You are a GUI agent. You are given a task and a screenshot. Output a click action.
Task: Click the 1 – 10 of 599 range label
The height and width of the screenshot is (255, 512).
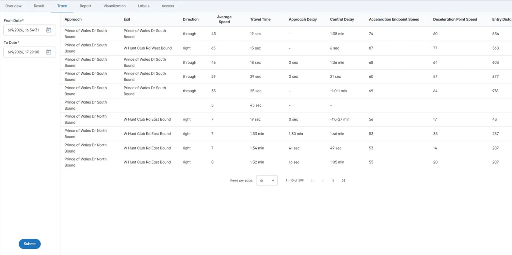pos(295,180)
